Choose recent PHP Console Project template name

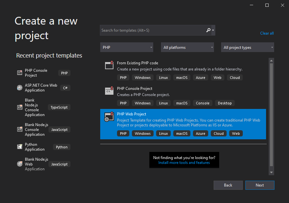click(x=36, y=73)
